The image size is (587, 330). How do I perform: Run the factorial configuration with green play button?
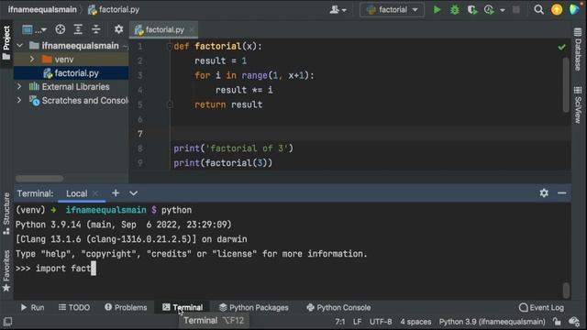click(437, 10)
